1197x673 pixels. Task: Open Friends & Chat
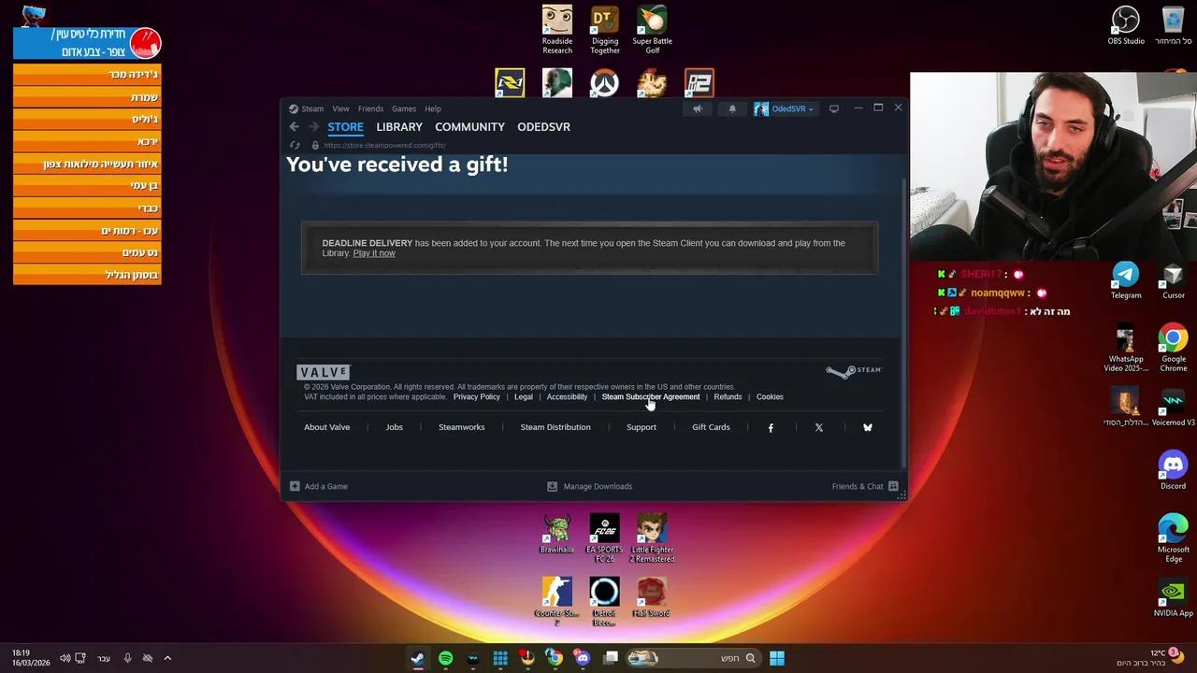tap(865, 486)
